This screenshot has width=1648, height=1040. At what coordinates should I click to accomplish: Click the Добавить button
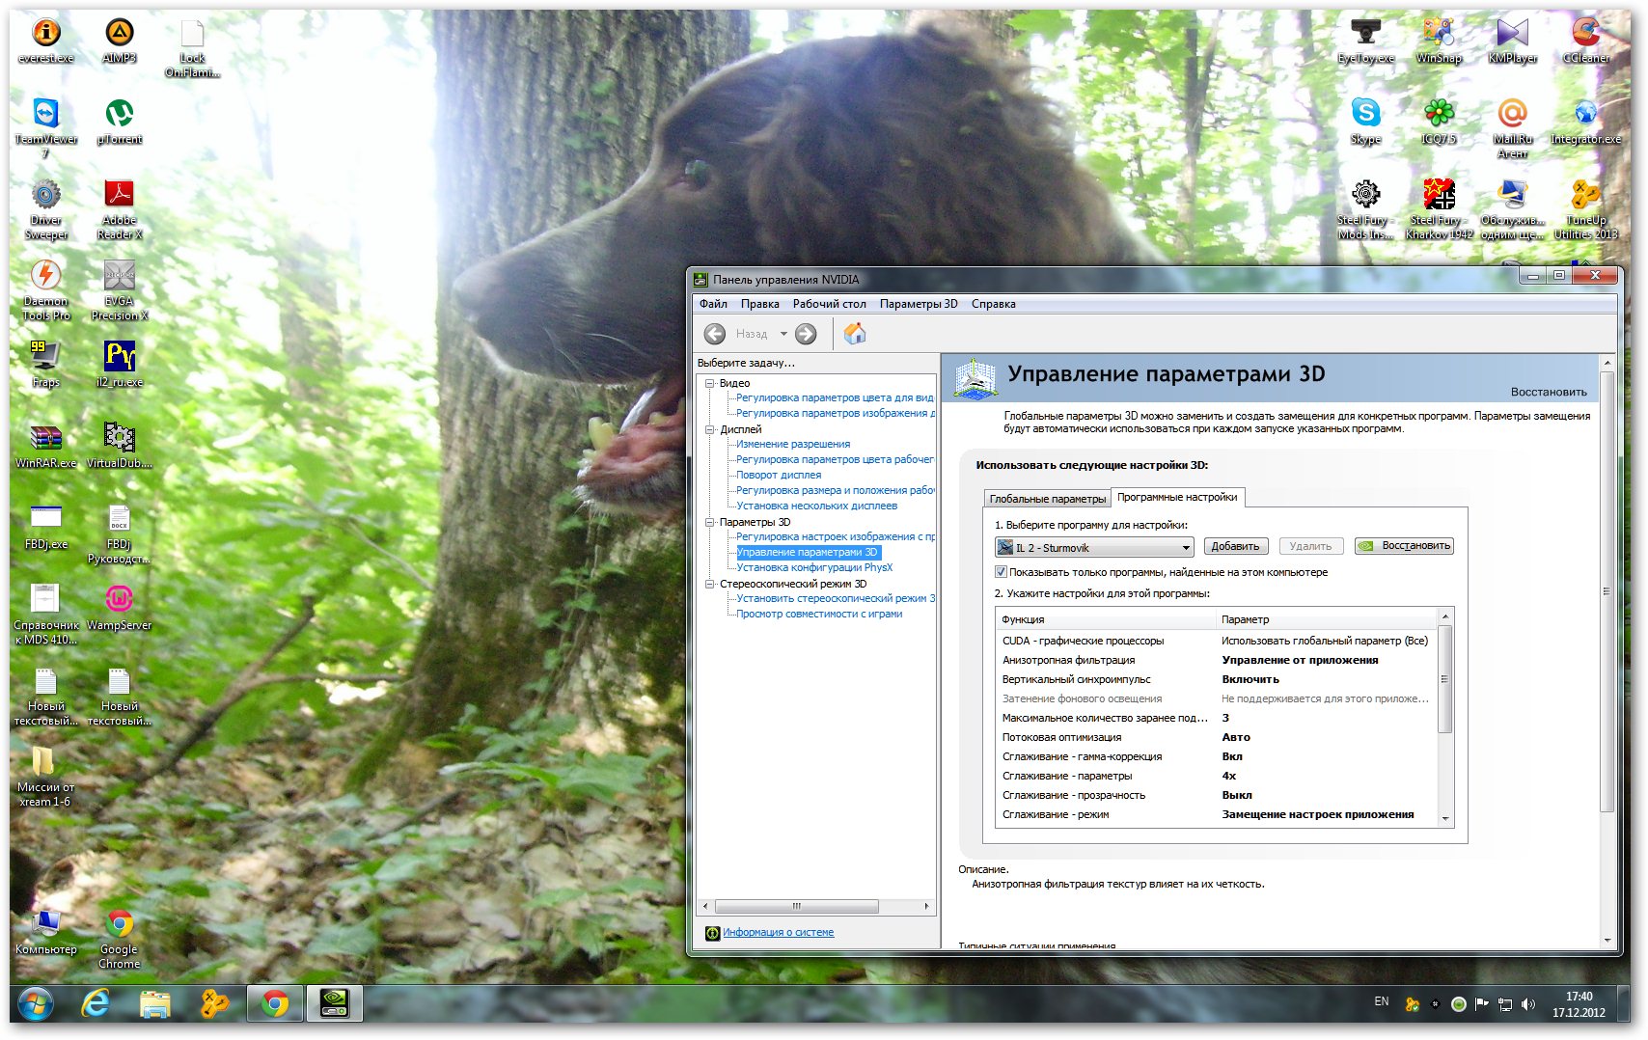pyautogui.click(x=1235, y=546)
